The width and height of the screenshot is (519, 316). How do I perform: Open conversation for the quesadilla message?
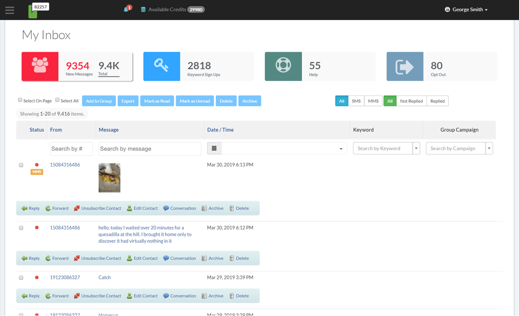[180, 258]
